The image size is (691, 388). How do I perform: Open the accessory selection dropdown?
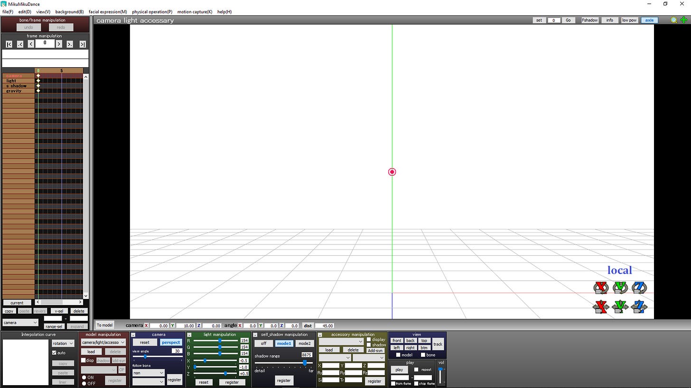341,341
